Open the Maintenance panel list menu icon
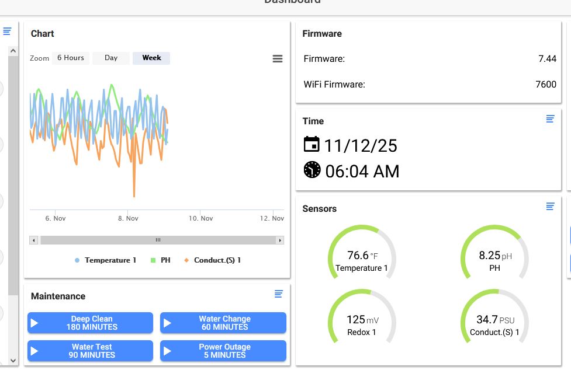571x384 pixels. coord(279,294)
